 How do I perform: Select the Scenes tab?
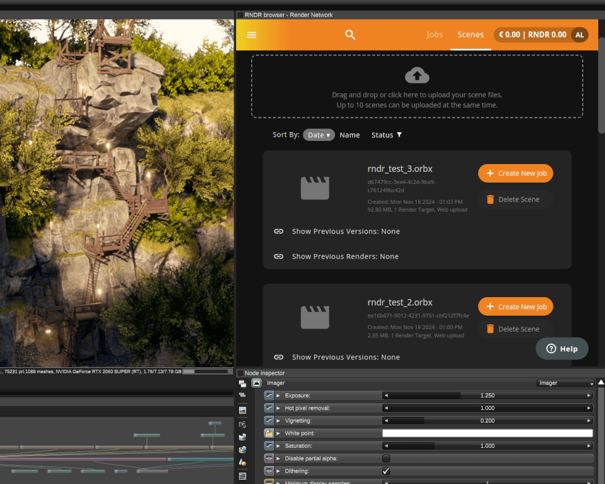470,34
